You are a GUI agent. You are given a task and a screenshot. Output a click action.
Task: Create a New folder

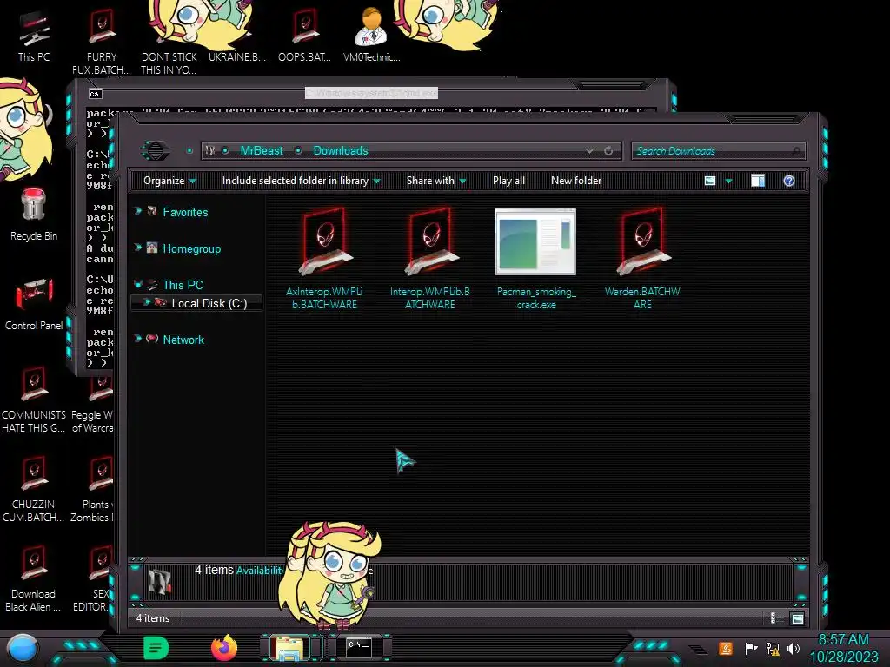click(576, 181)
